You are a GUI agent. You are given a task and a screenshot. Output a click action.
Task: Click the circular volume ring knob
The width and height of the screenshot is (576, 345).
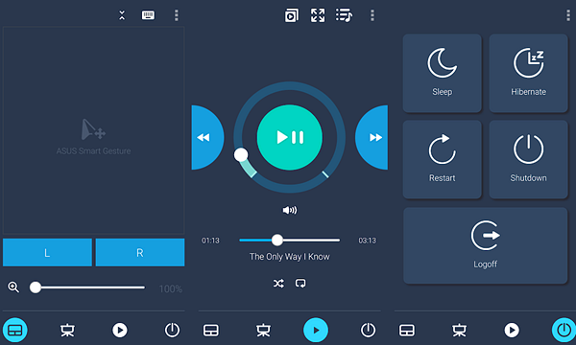[241, 154]
